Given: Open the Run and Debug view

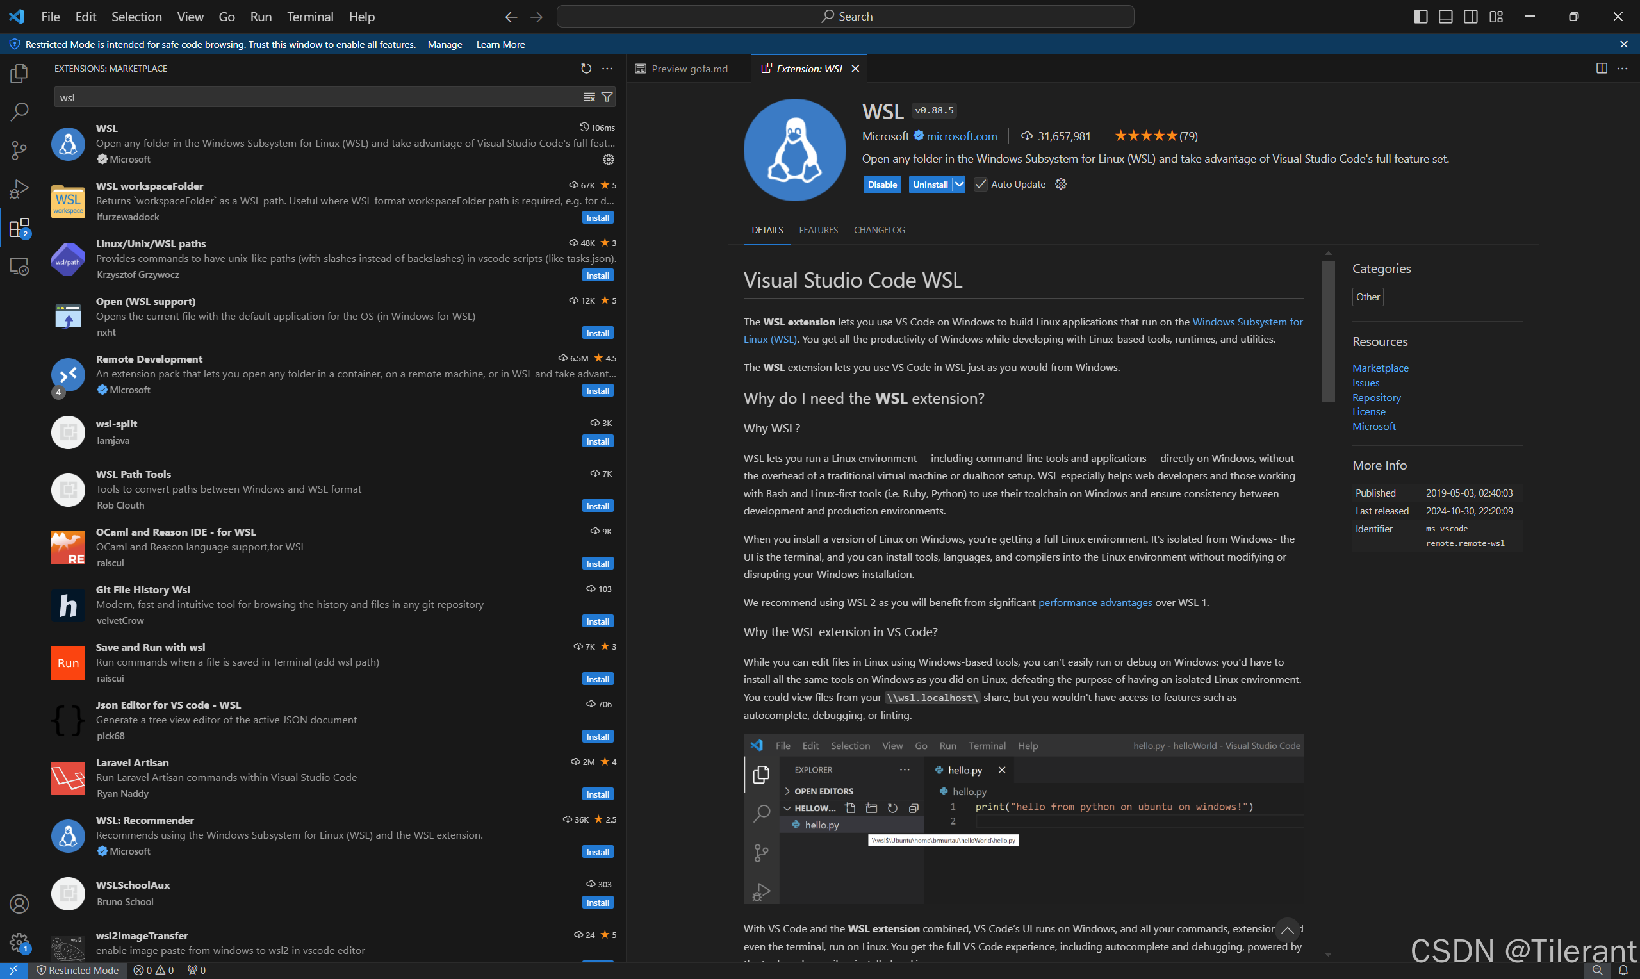Looking at the screenshot, I should tap(19, 188).
